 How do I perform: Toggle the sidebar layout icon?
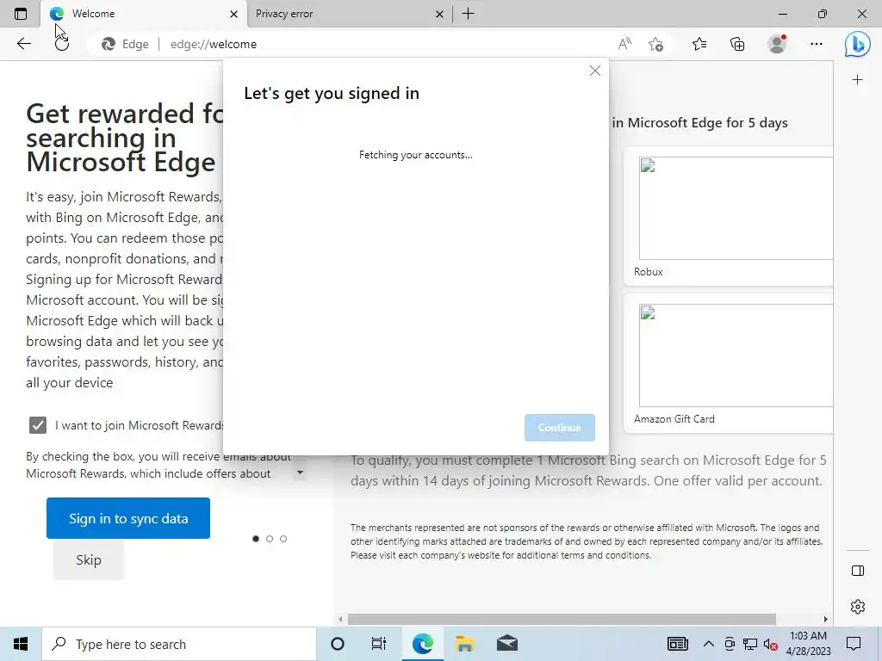(x=857, y=571)
